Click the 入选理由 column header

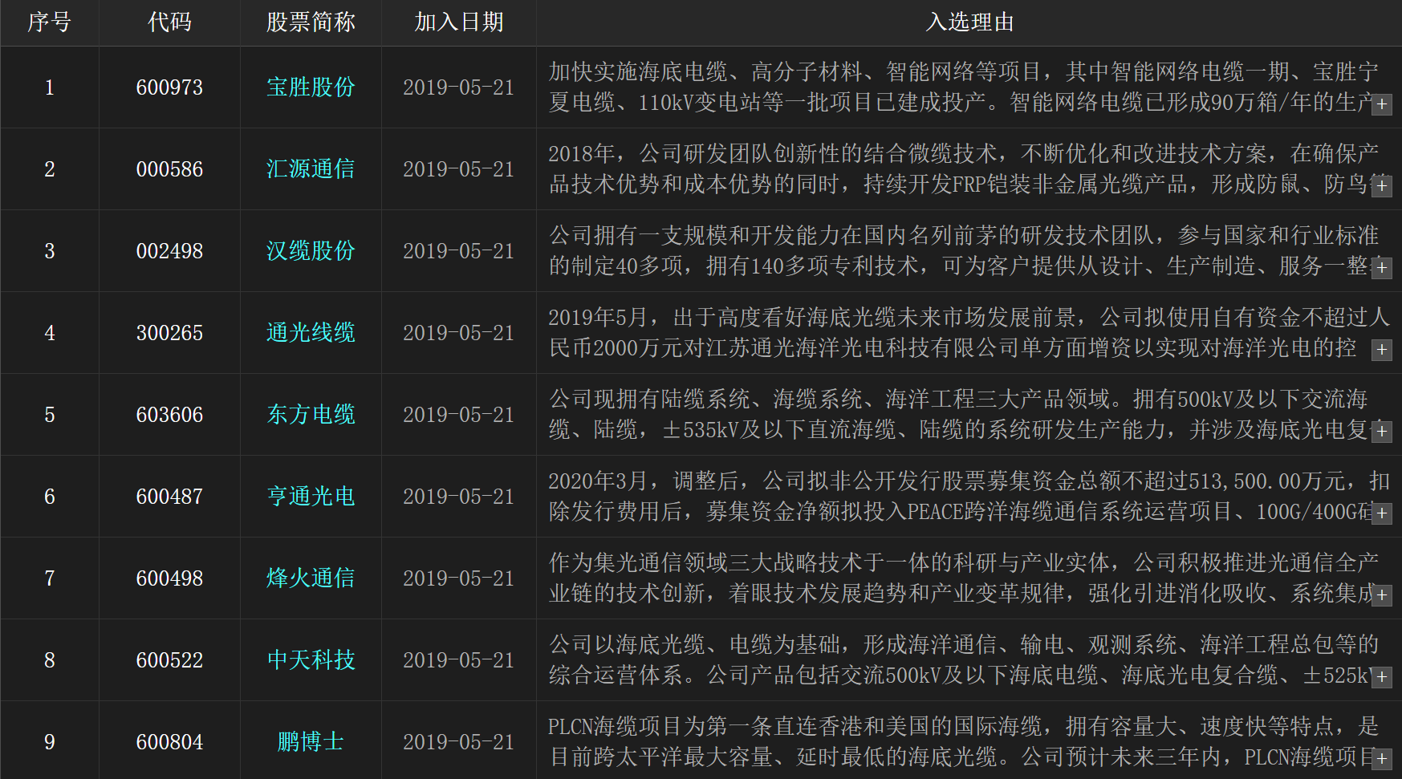pyautogui.click(x=969, y=22)
